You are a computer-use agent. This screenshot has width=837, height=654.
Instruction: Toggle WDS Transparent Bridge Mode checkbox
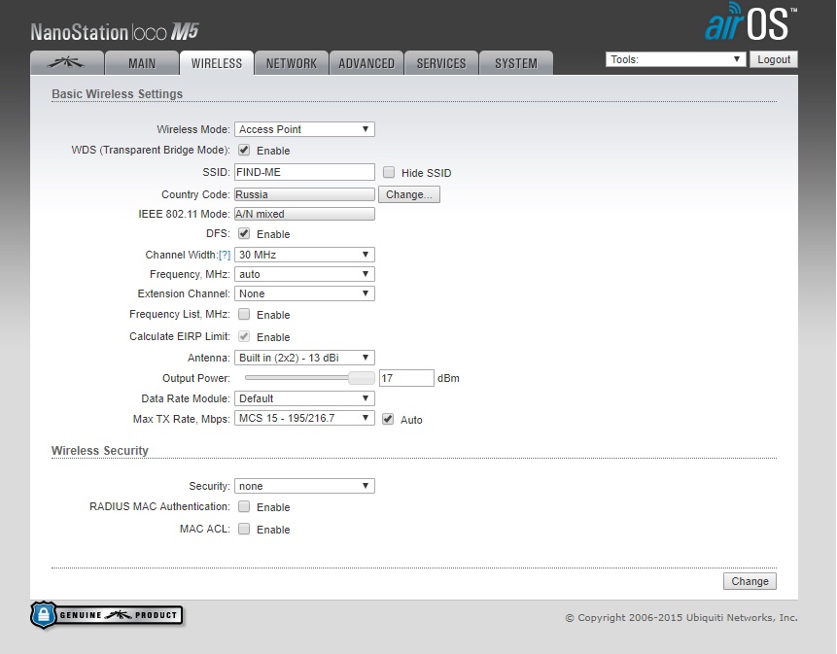point(244,150)
